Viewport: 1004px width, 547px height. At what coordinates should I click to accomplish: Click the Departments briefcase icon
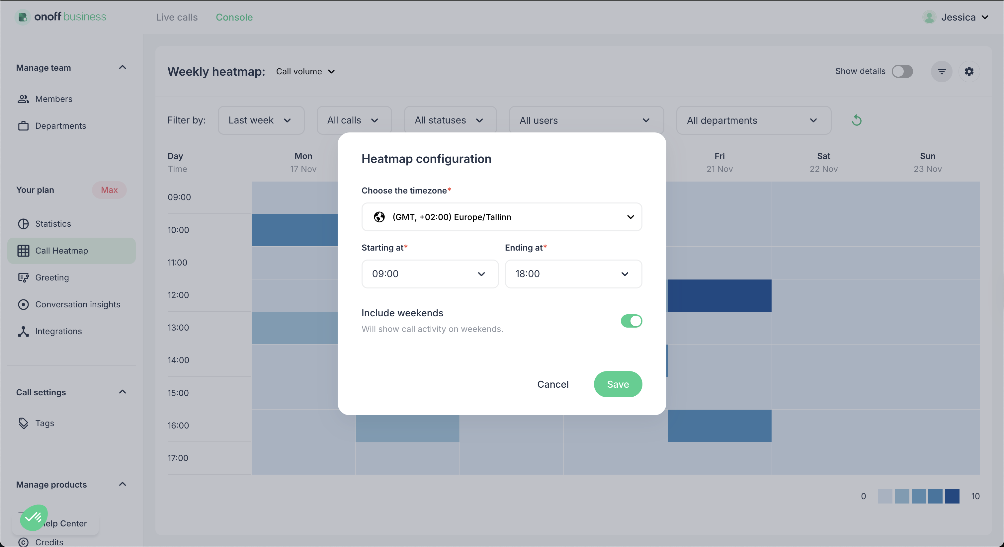23,126
